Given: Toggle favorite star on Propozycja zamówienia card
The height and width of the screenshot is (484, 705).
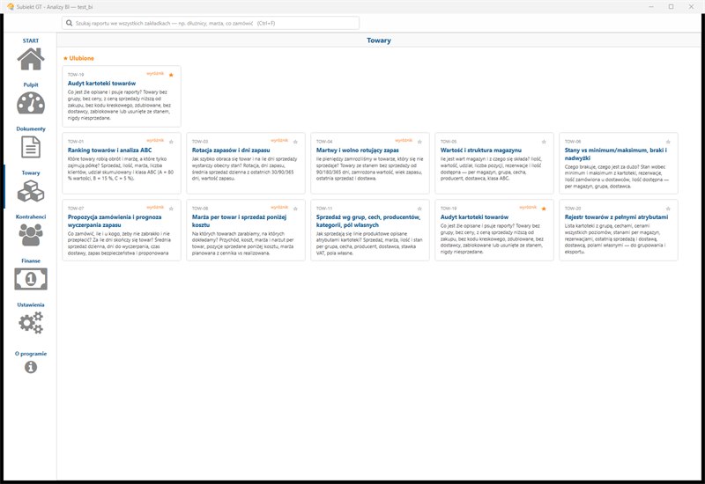Looking at the screenshot, I should click(x=171, y=209).
